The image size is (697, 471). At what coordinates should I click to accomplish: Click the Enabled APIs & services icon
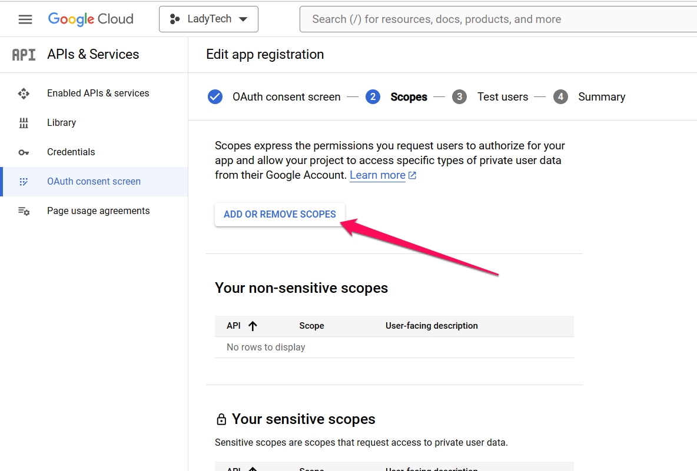[x=24, y=93]
